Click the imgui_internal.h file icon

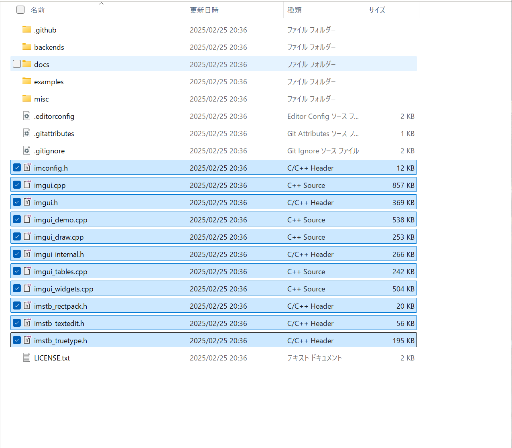tap(27, 254)
